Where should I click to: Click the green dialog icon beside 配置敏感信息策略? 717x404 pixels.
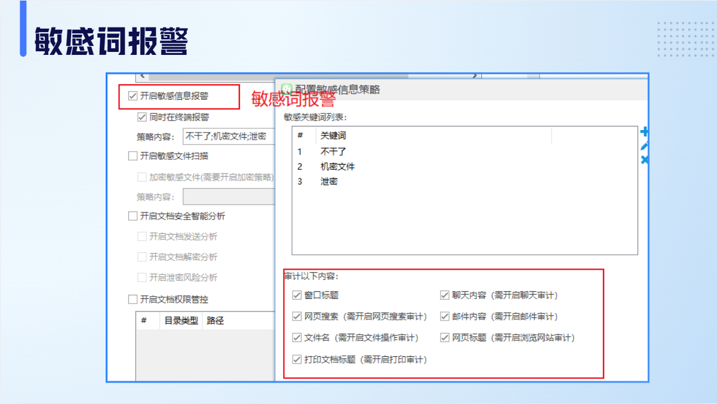tap(287, 89)
